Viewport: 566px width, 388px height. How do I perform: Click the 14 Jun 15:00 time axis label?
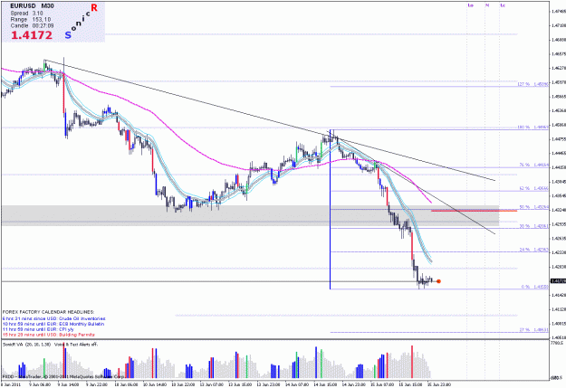point(325,384)
